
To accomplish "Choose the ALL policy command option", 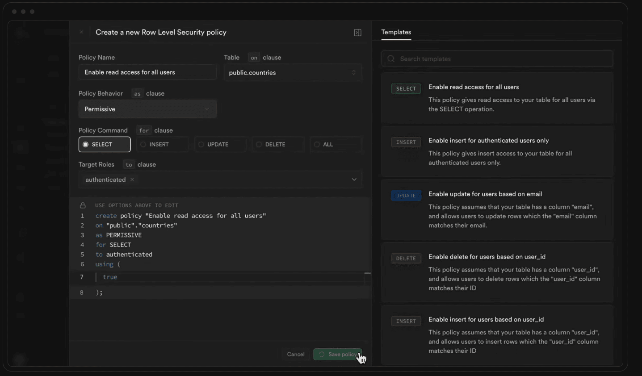I will coord(335,144).
